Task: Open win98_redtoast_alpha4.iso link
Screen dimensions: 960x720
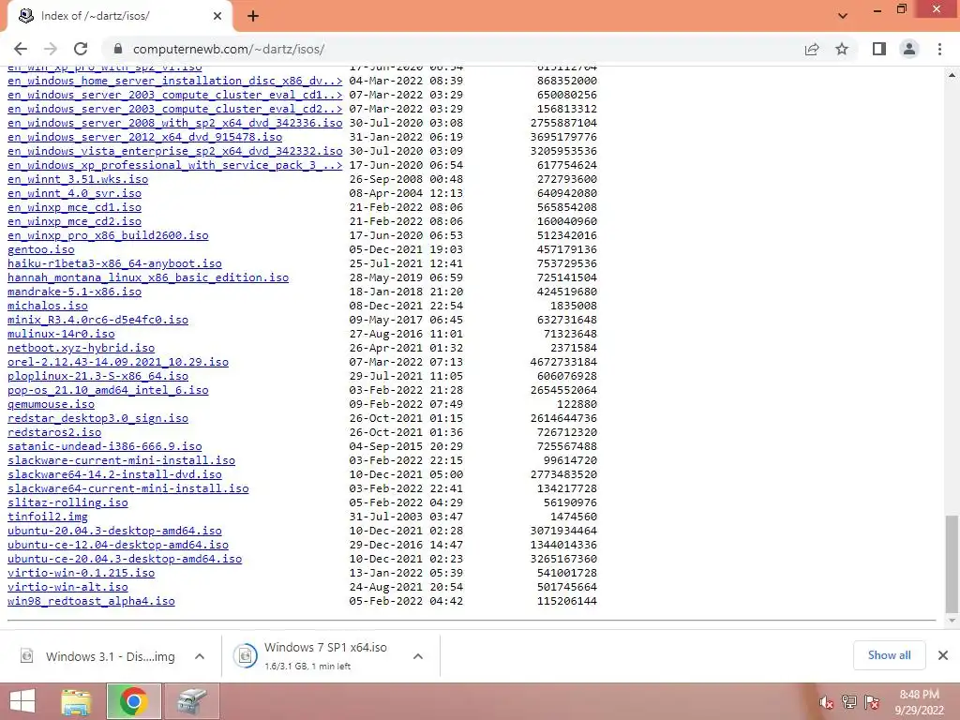Action: [x=91, y=602]
